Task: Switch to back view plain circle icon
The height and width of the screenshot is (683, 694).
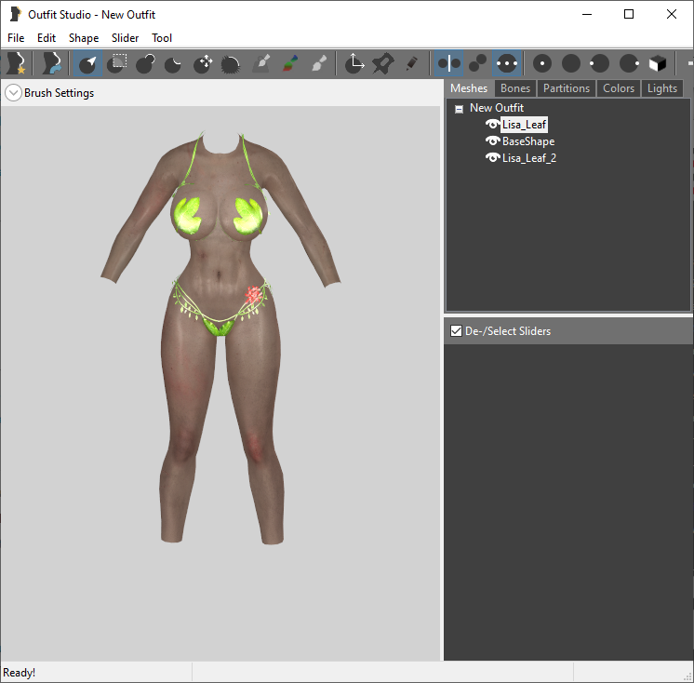Action: pyautogui.click(x=571, y=63)
